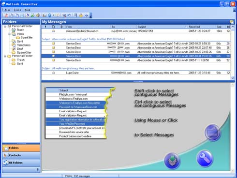Click the yellow person toolbar icon

81,15
